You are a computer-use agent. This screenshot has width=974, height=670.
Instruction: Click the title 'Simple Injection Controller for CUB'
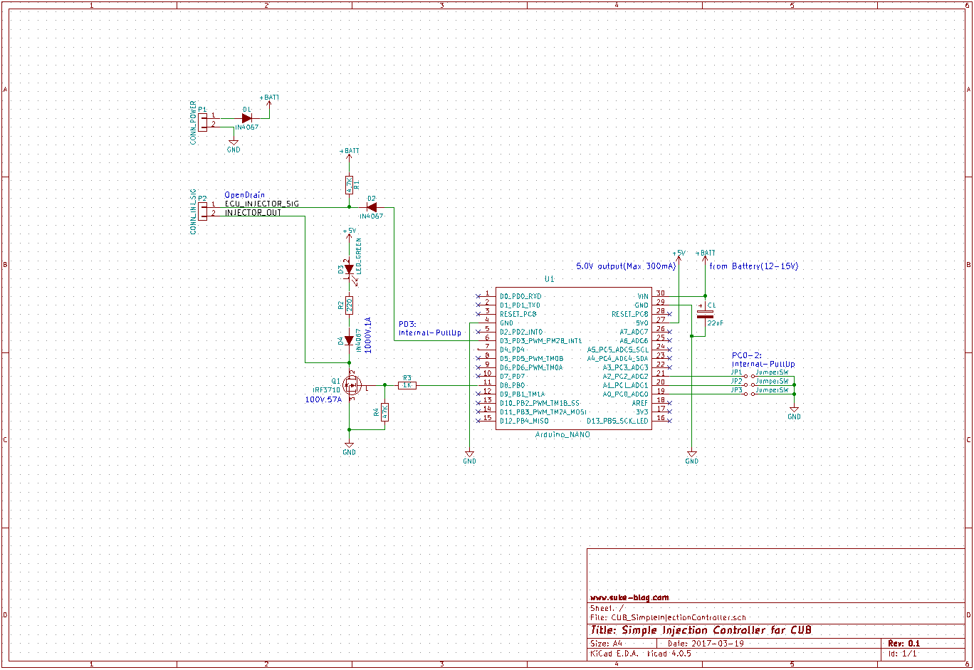701,630
